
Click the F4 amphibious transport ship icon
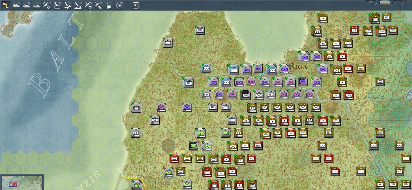pos(37,5)
